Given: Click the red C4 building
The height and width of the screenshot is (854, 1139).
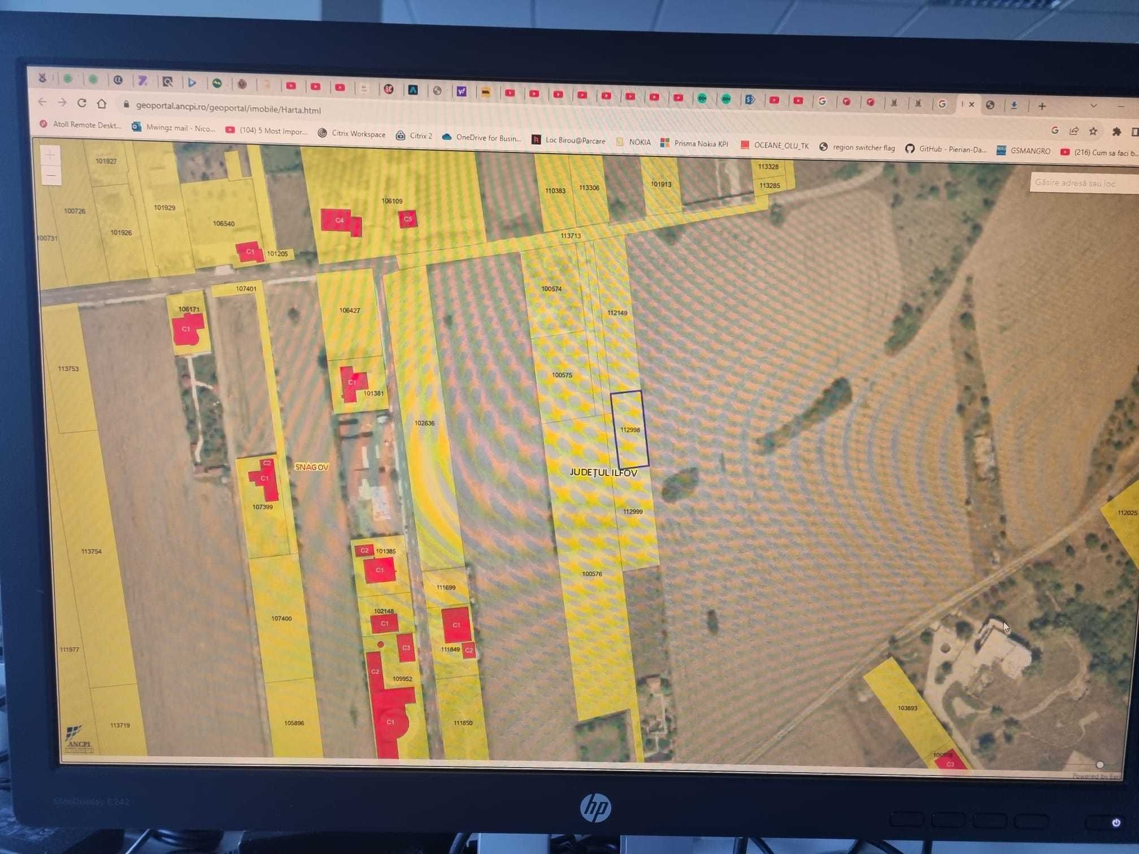Looking at the screenshot, I should [x=341, y=221].
